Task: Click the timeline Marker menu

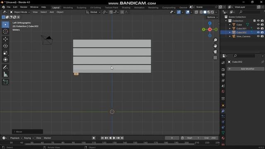Action: click(48, 138)
